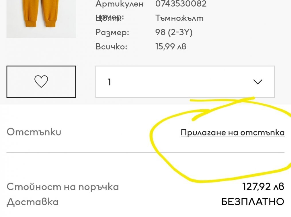Click the 'БЕЗПЛАТНО' delivery value
Viewport: 291px width, 217px height.
[253, 202]
